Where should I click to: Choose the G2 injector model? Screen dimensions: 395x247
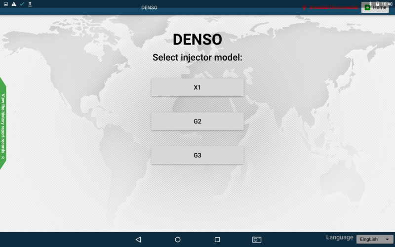pyautogui.click(x=197, y=122)
